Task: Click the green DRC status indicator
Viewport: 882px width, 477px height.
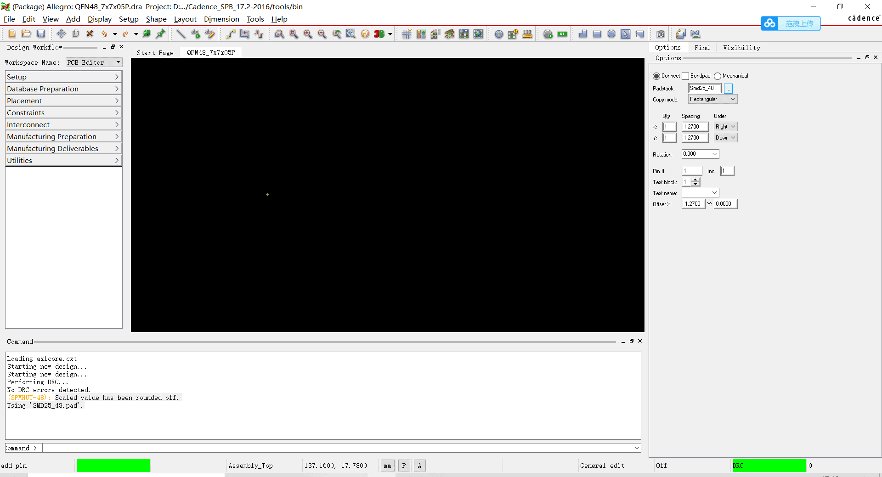Action: [769, 466]
